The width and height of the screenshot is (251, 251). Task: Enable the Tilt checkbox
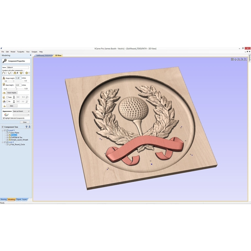click(7, 101)
